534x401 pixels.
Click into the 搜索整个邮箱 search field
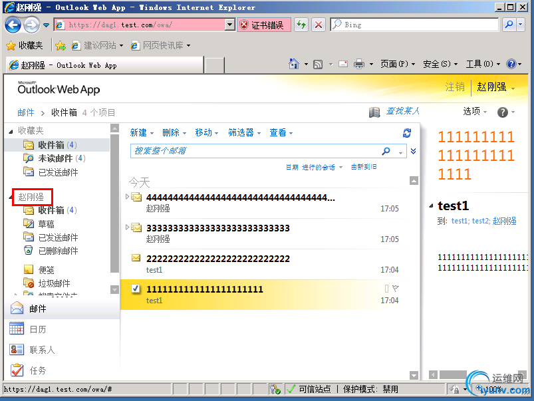[x=233, y=151]
